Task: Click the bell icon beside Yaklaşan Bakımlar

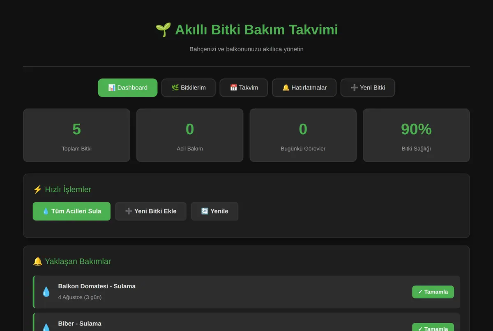Action: 37,261
